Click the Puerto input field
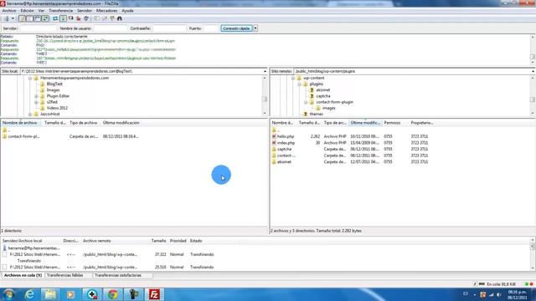The image size is (536, 301). pyautogui.click(x=210, y=28)
